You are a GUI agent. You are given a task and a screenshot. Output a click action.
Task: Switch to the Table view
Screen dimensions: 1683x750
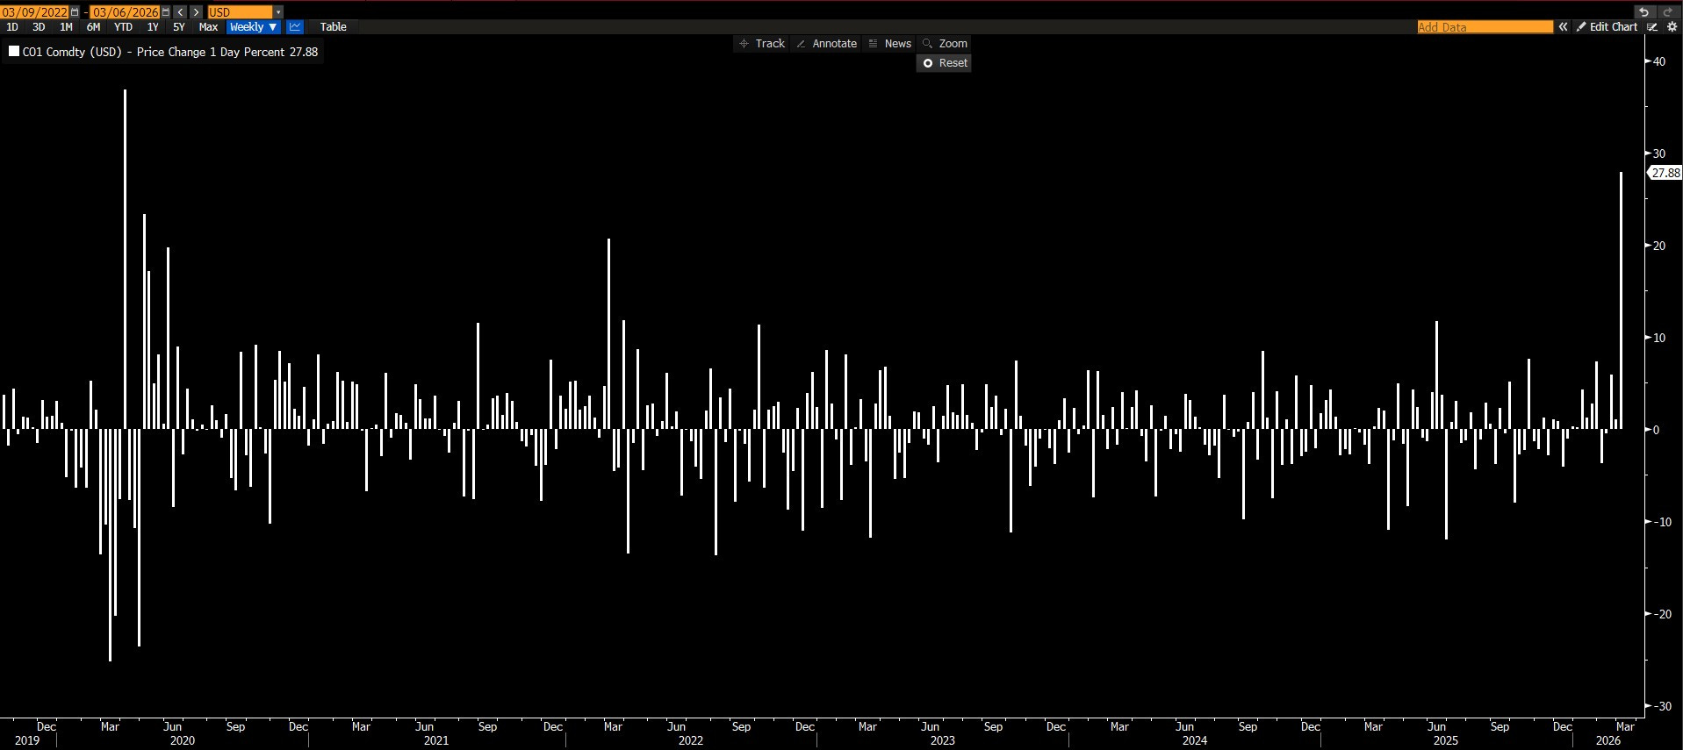click(333, 27)
